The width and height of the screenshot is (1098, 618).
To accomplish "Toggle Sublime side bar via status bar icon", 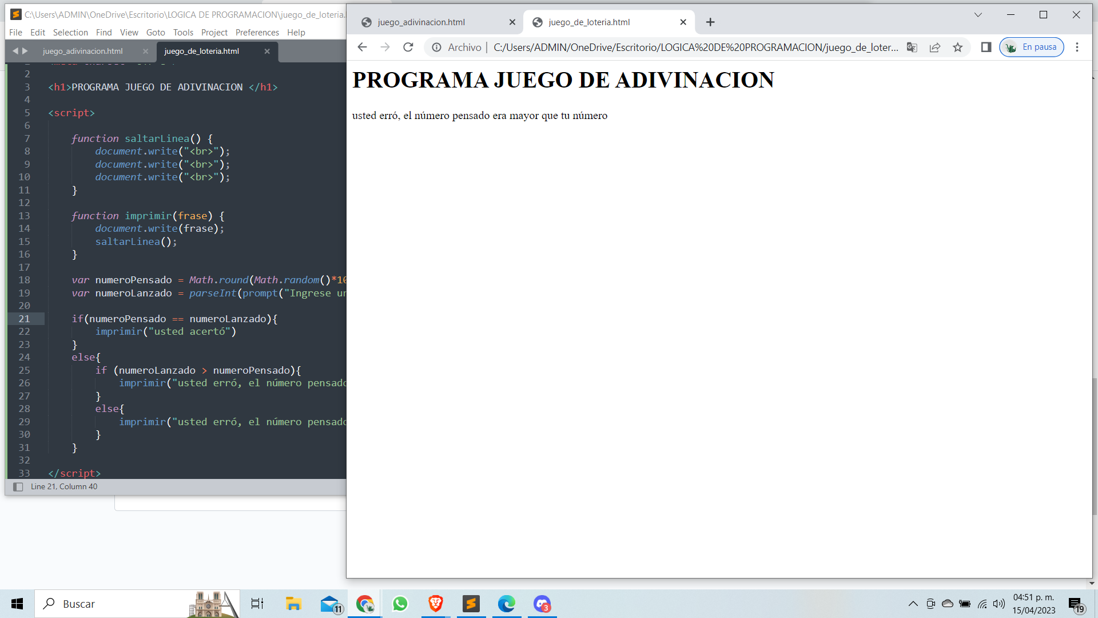I will pyautogui.click(x=18, y=486).
